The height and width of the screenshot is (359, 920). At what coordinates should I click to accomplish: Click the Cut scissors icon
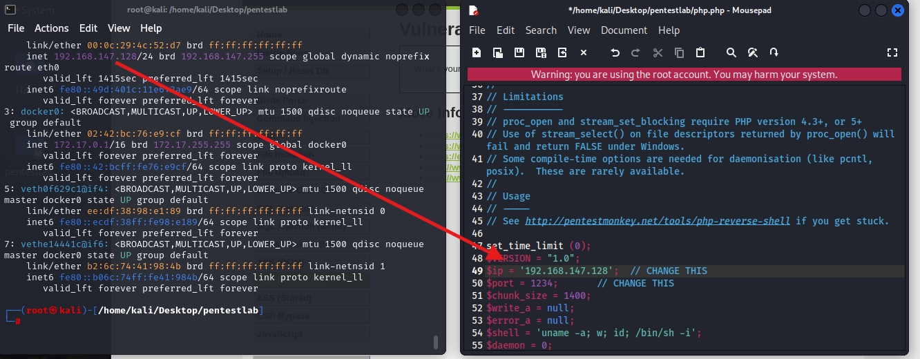point(658,52)
